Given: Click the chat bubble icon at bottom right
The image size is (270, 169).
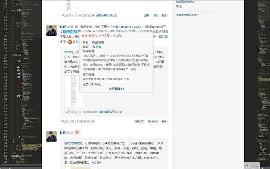Looking at the screenshot, I should (x=248, y=166).
